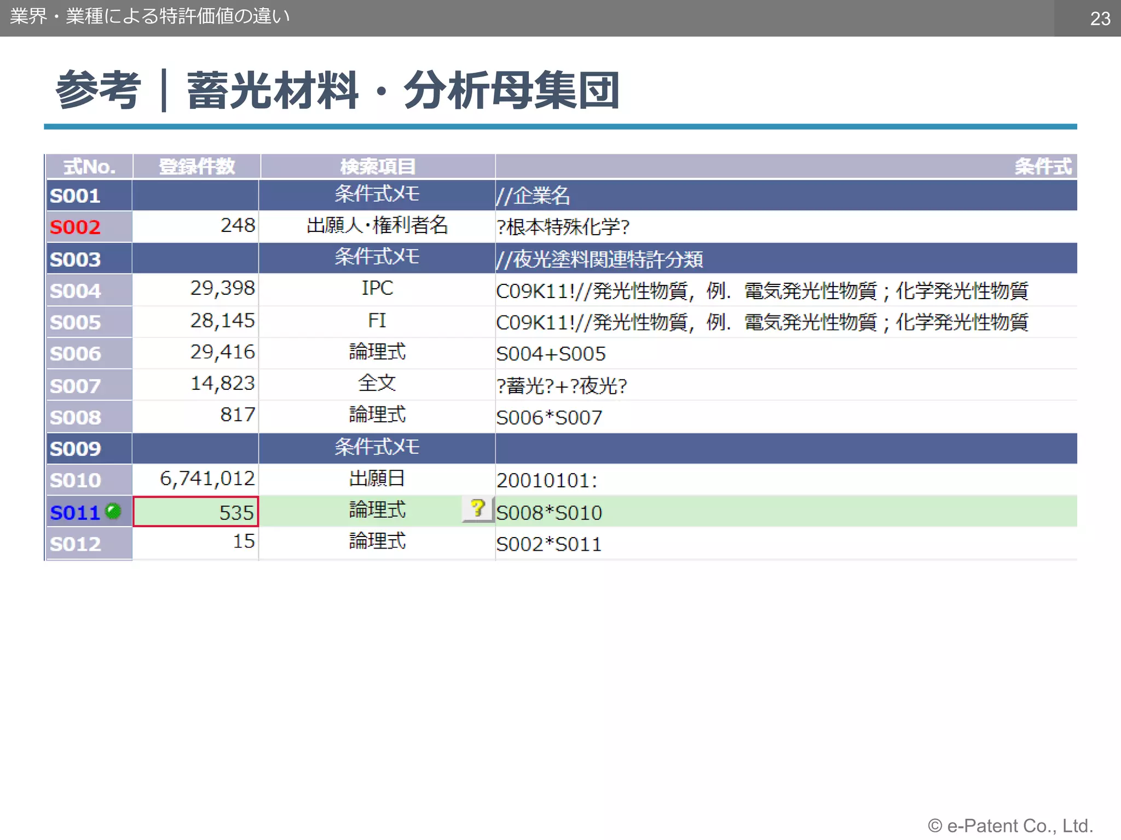The height and width of the screenshot is (840, 1121).
Task: Click 論理式 in the S008 row
Action: coord(377,415)
